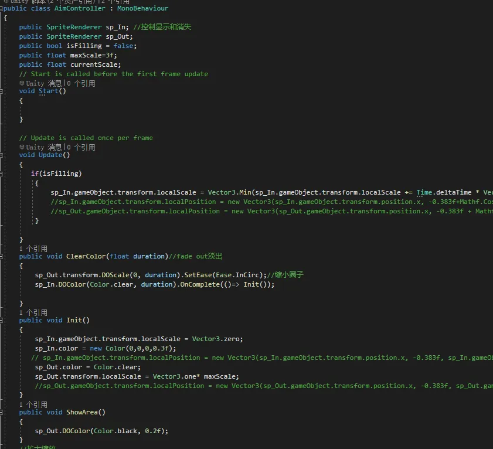Click the MonoBehaviour base class name
This screenshot has width=493, height=449.
point(143,8)
